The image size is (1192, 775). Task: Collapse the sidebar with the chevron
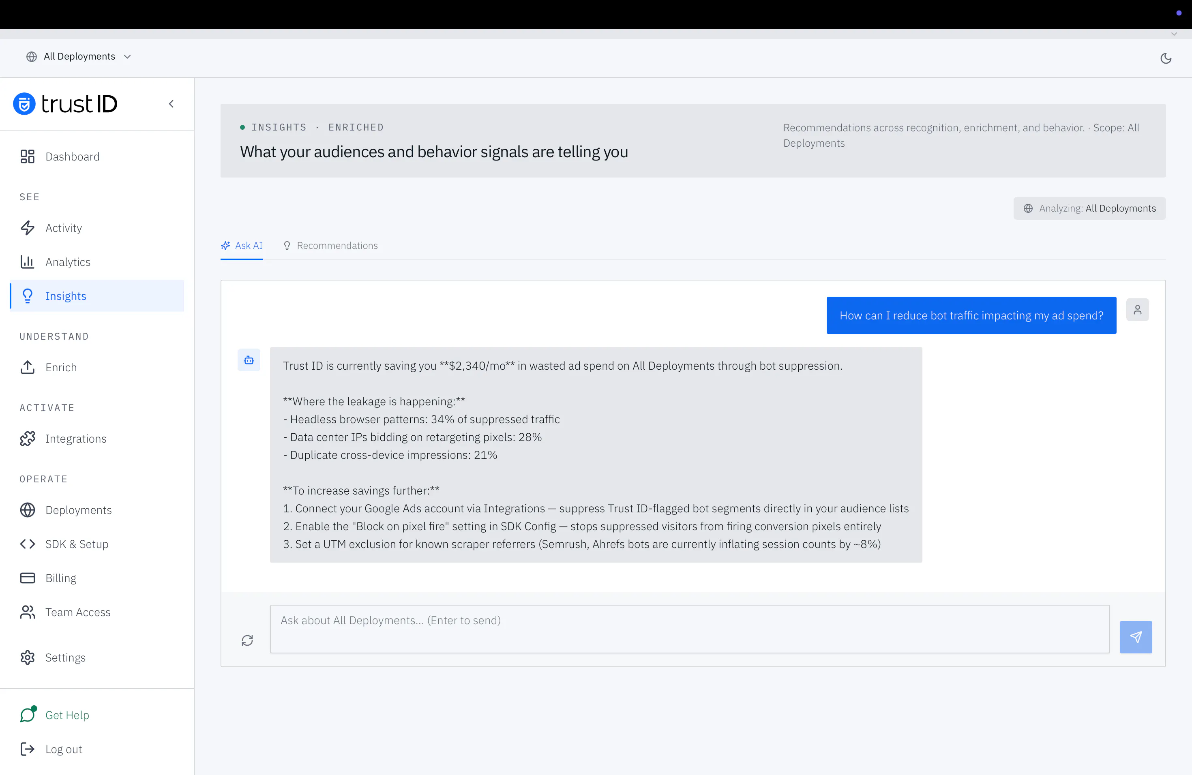[x=171, y=104]
